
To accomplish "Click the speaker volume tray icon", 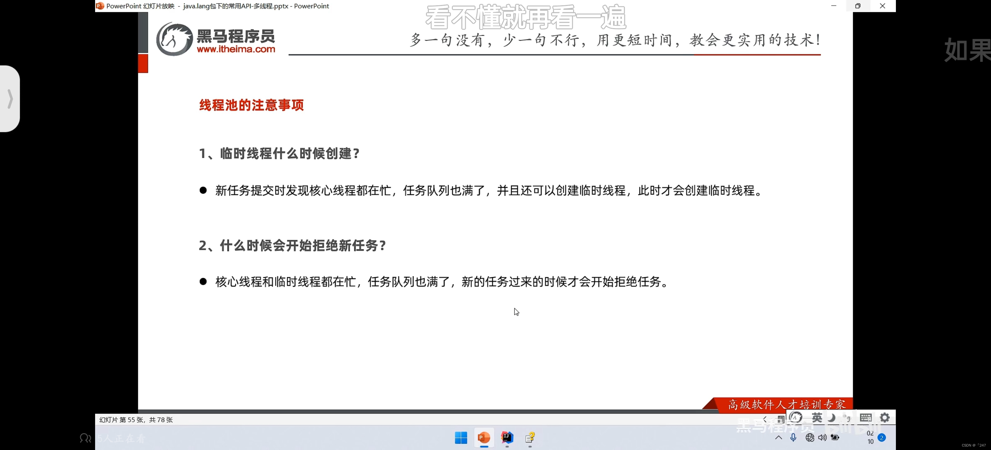I will (822, 437).
